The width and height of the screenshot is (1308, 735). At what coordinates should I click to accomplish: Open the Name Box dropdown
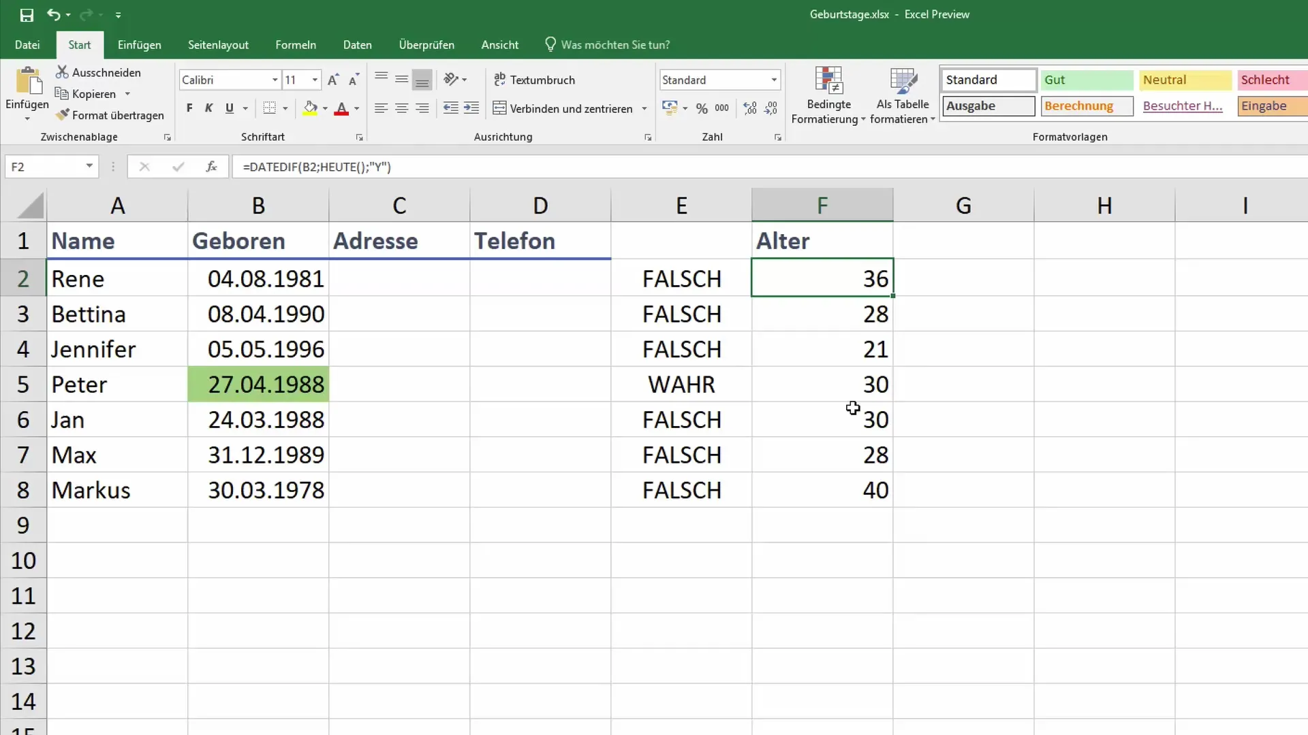[89, 167]
